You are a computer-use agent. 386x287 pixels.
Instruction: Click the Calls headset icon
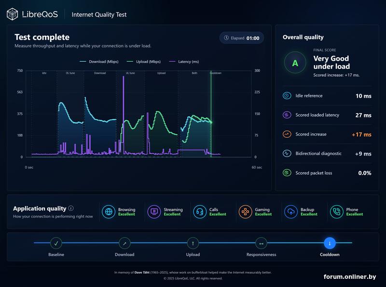pyautogui.click(x=200, y=211)
